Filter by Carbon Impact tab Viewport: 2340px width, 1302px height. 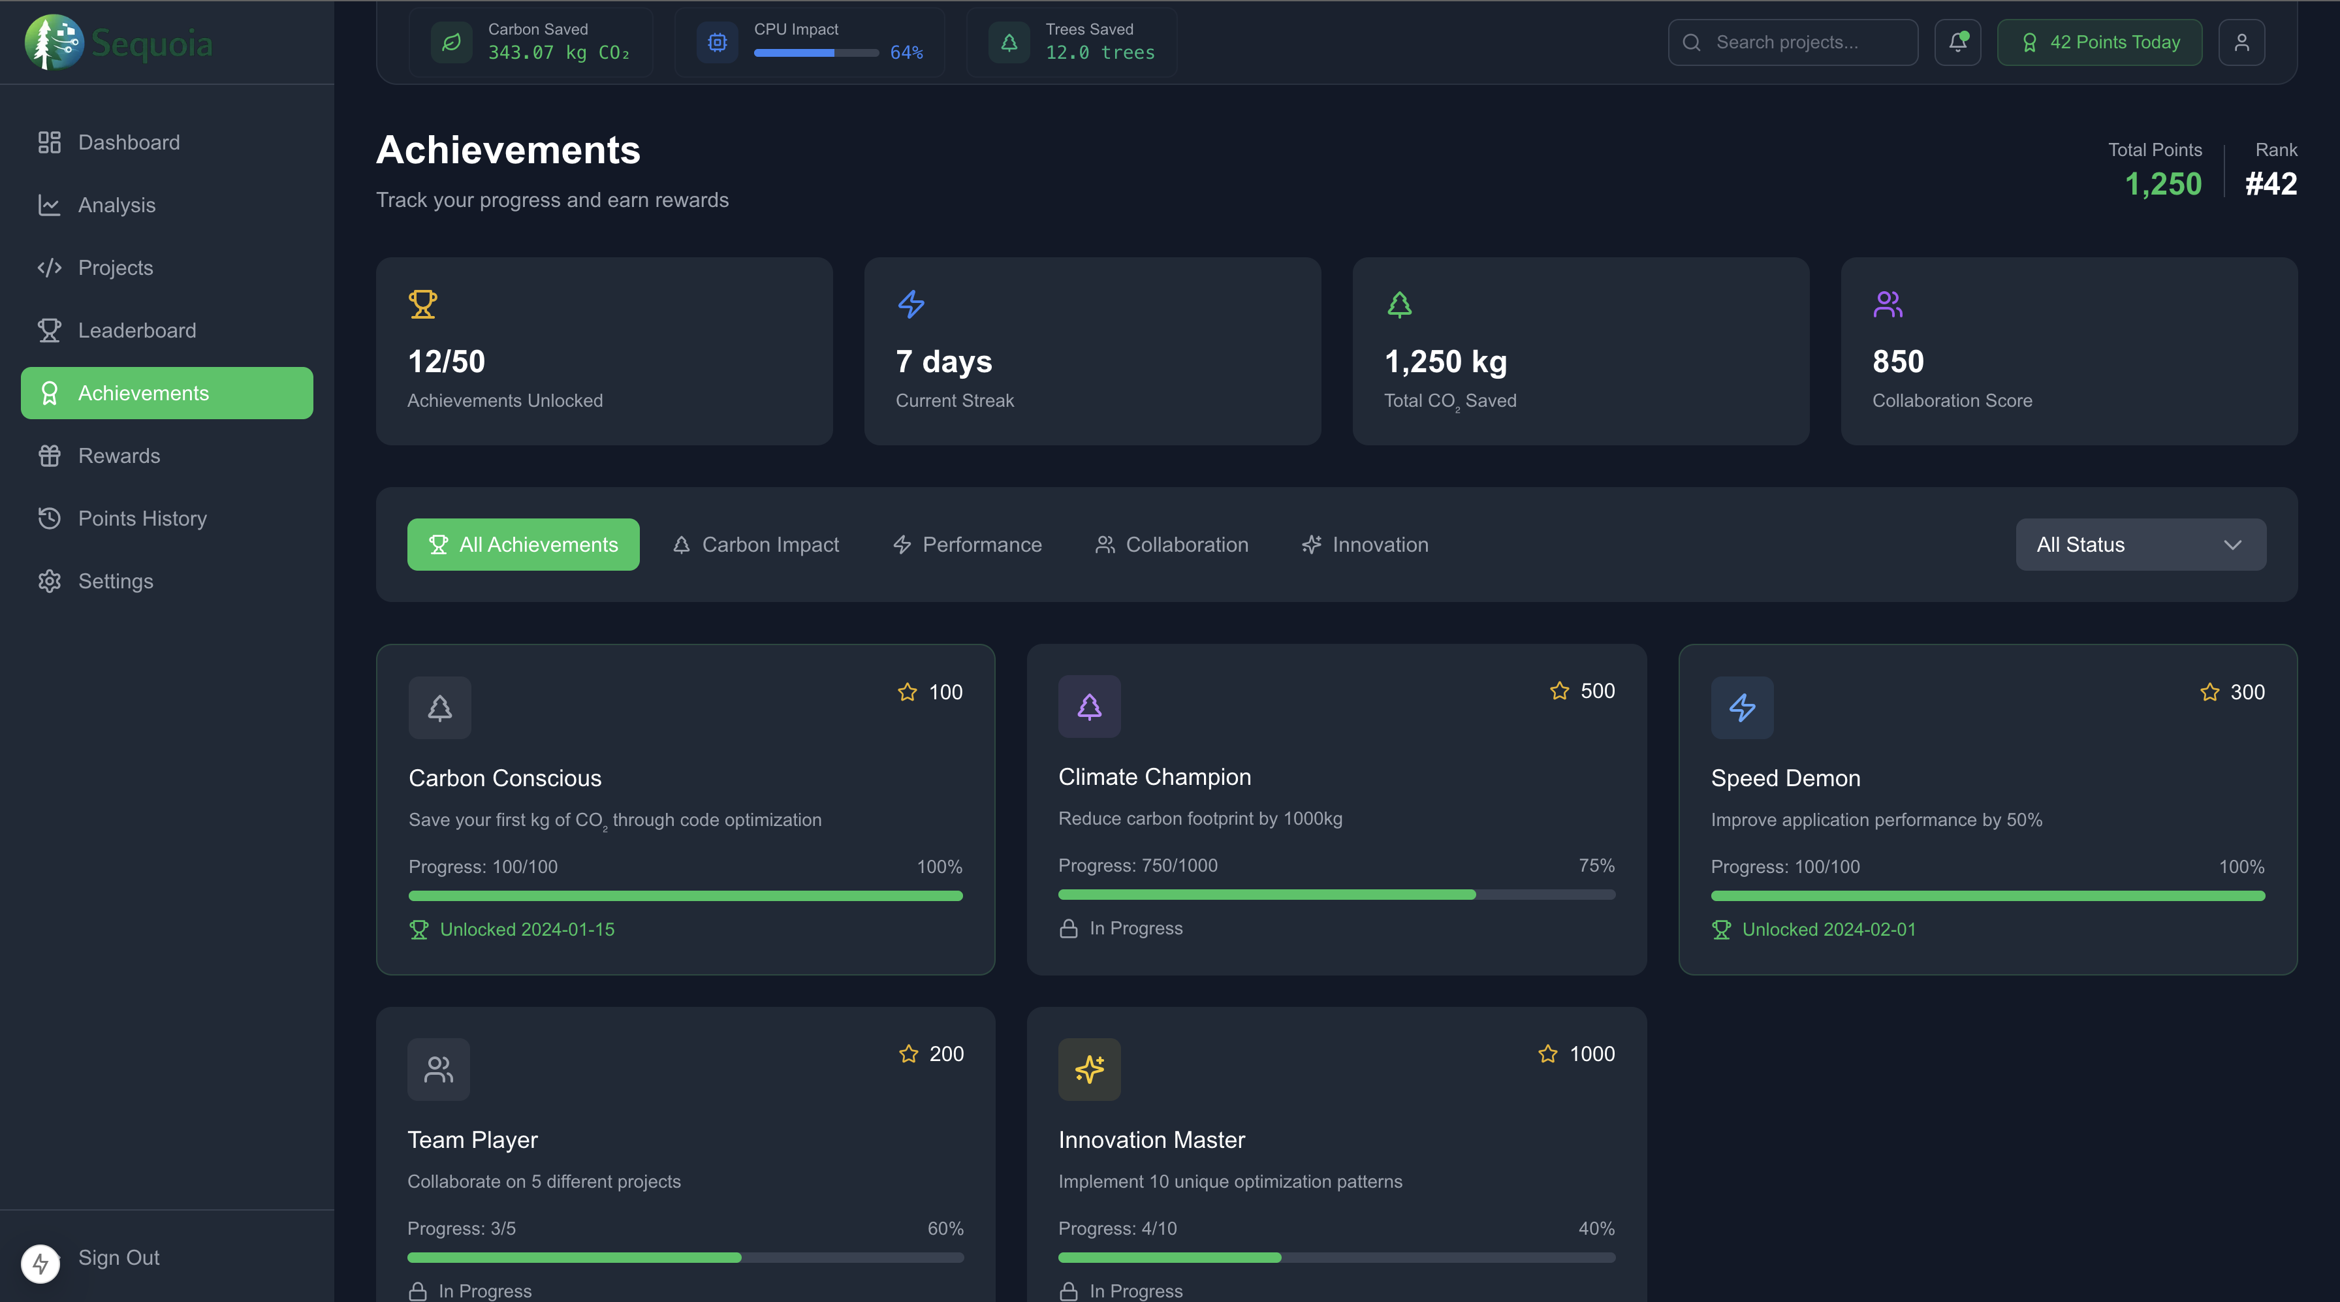tap(756, 545)
